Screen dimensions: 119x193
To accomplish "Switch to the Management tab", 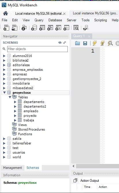I will pyautogui.click(x=13, y=168).
